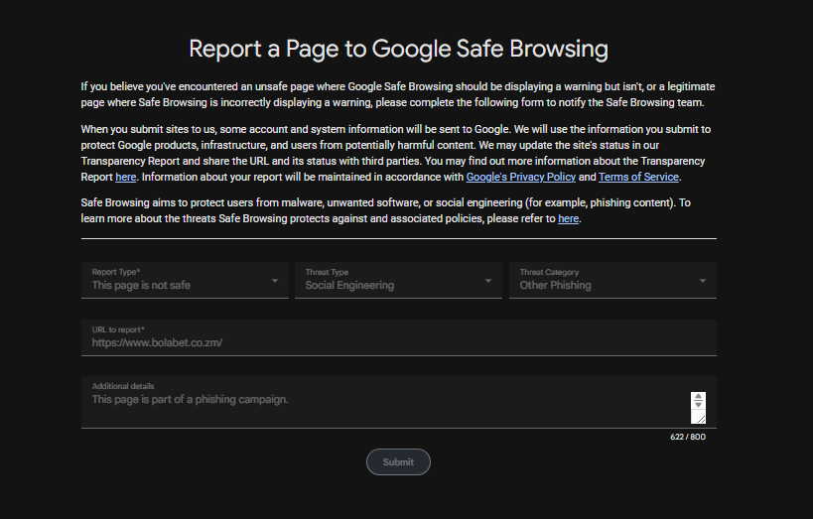Open the Terms of Service link
Image resolution: width=813 pixels, height=519 pixels.
pos(638,178)
